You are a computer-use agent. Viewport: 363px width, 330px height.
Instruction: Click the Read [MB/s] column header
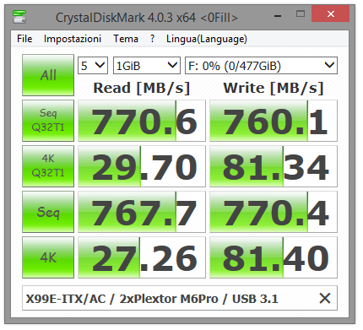(142, 88)
